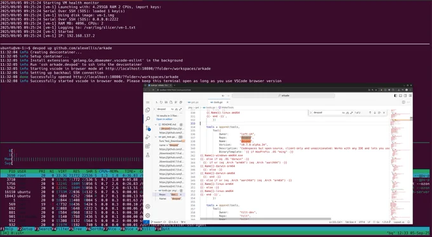
Task: Customize layout icon in VS Code title bar
Action: coord(410,96)
